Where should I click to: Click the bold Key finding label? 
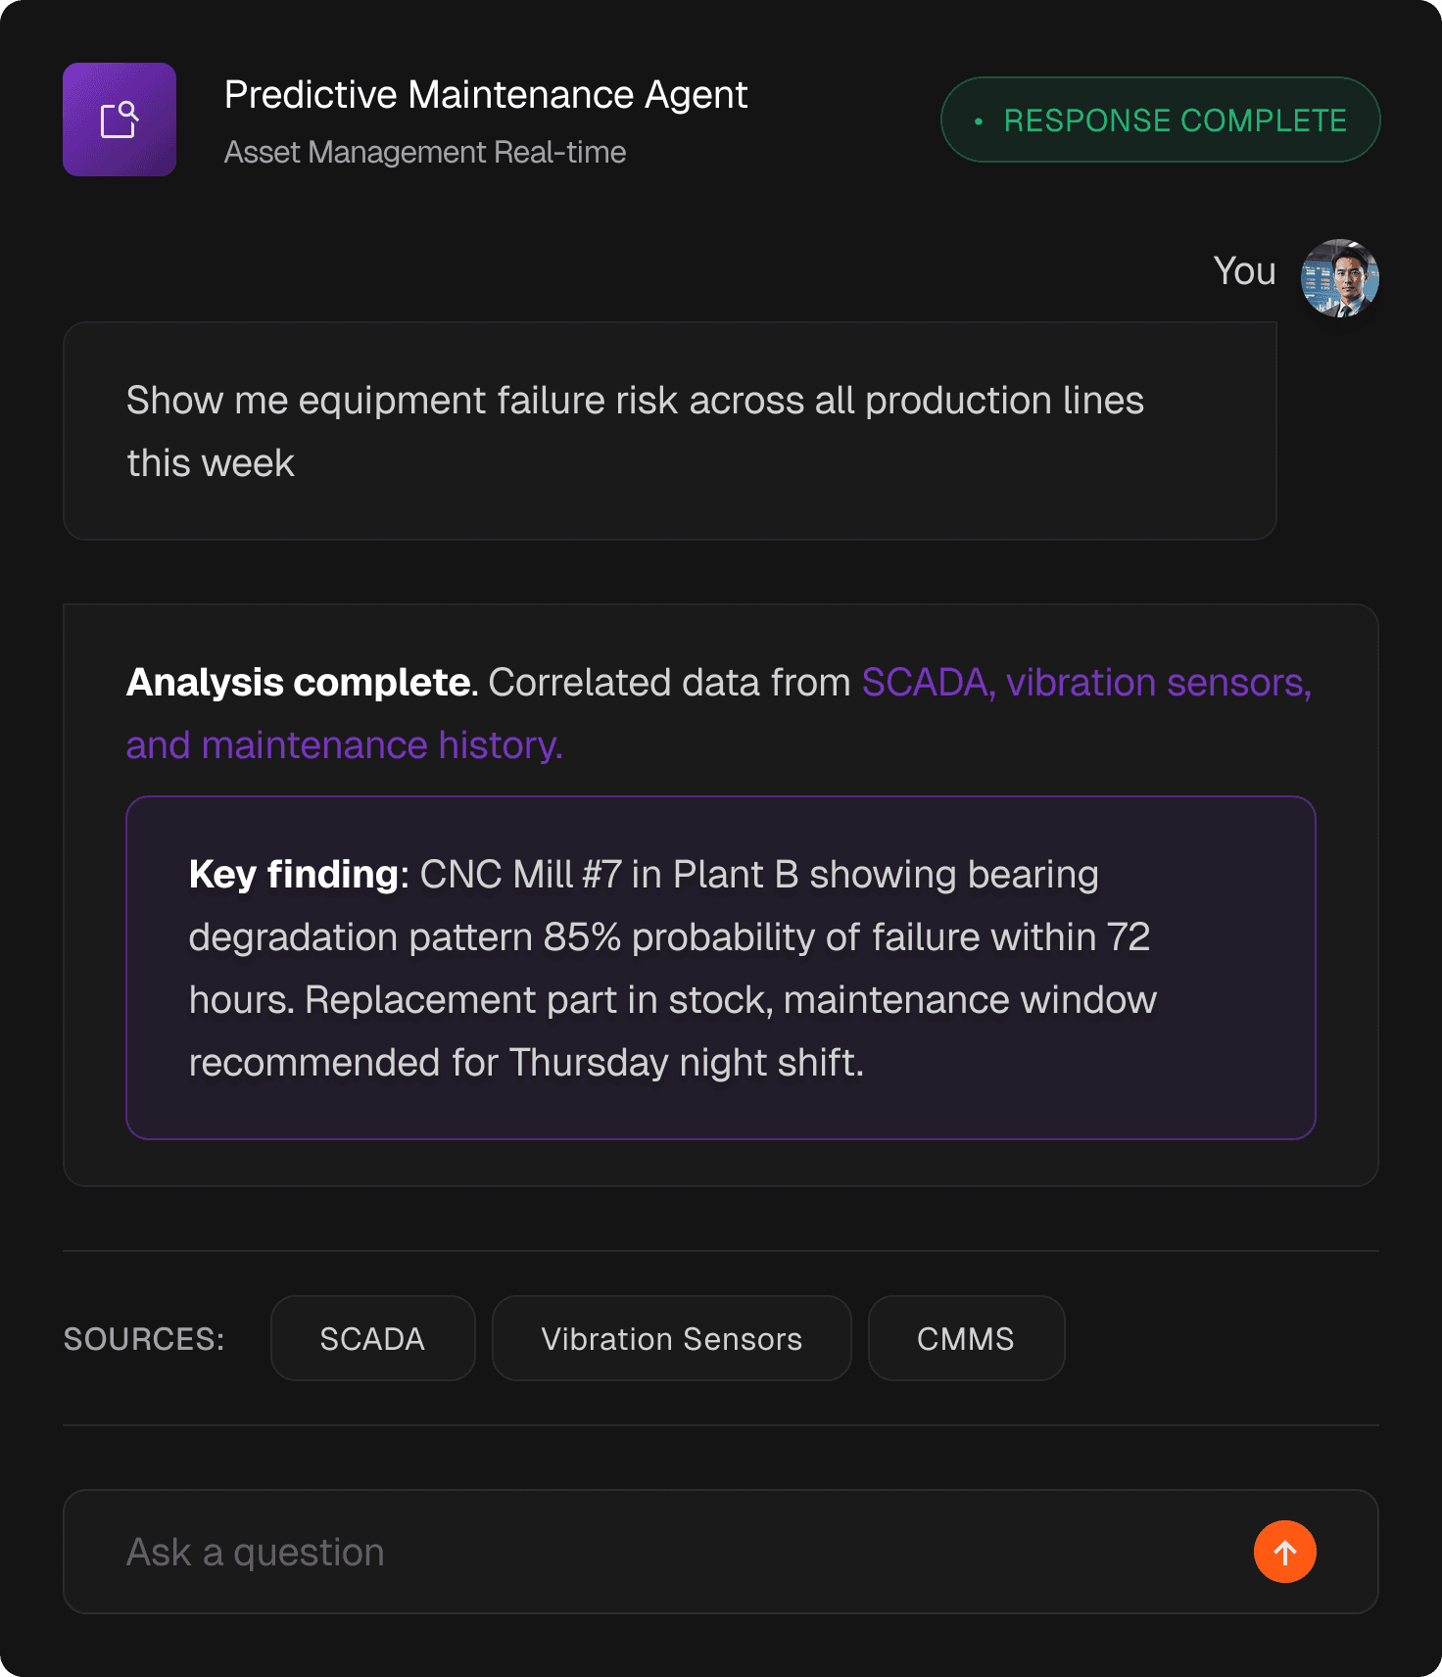(x=296, y=874)
